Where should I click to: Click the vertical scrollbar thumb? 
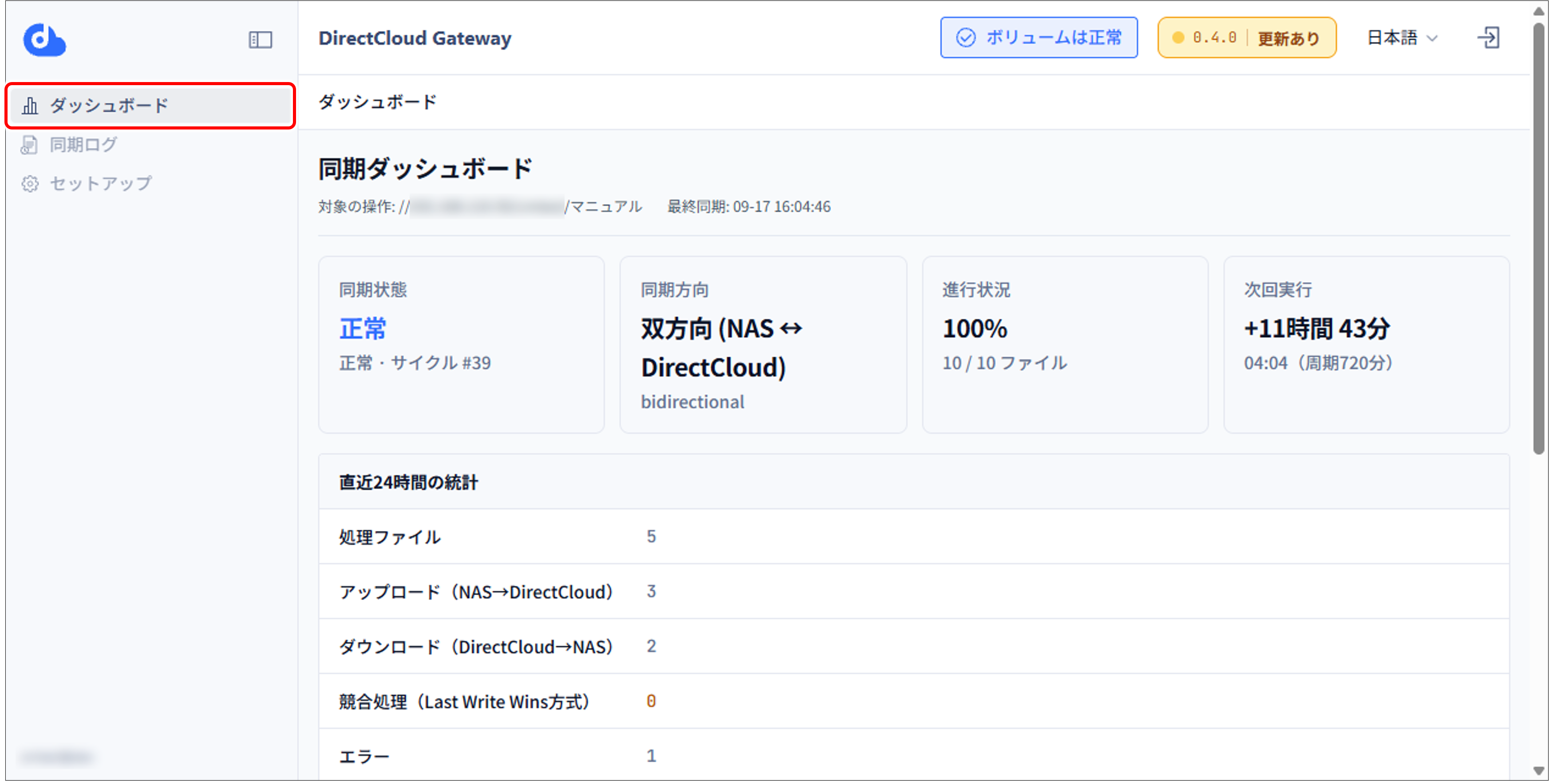1539,238
